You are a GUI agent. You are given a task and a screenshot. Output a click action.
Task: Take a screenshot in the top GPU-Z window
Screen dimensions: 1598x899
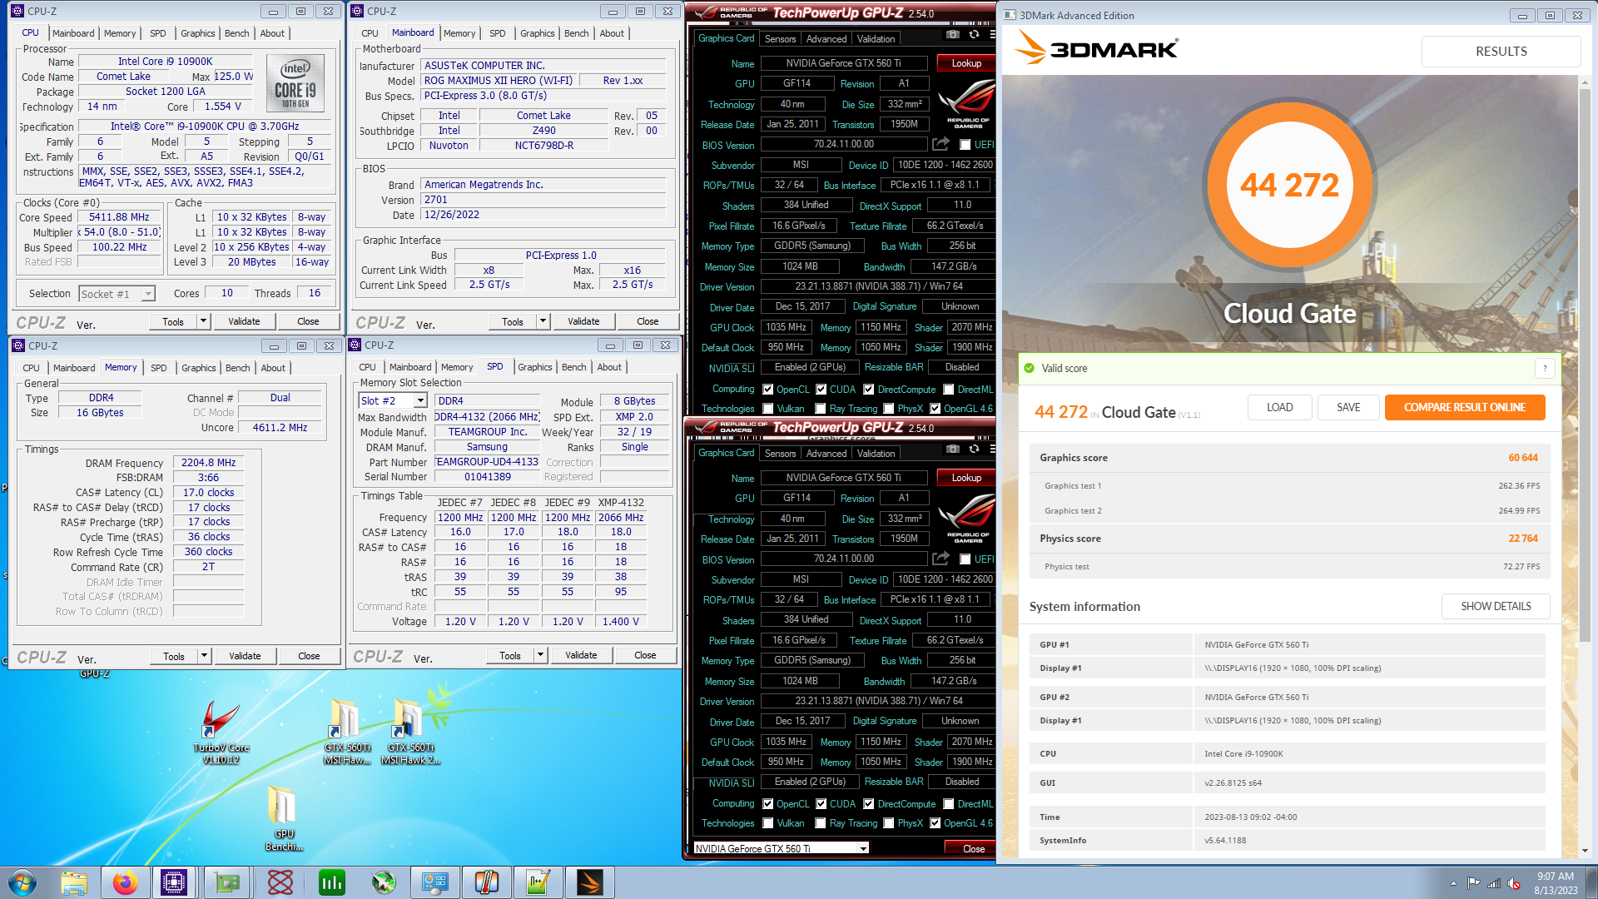[953, 34]
